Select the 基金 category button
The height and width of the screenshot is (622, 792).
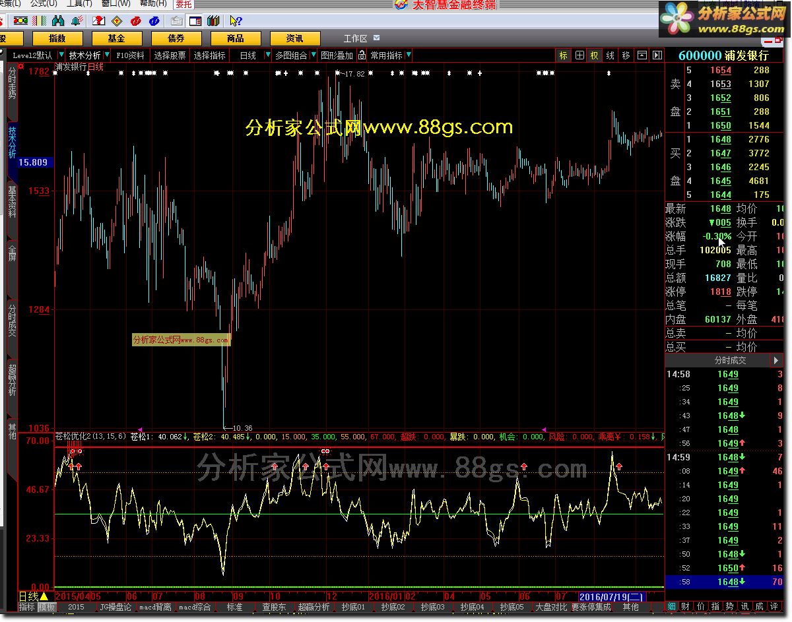tap(117, 38)
